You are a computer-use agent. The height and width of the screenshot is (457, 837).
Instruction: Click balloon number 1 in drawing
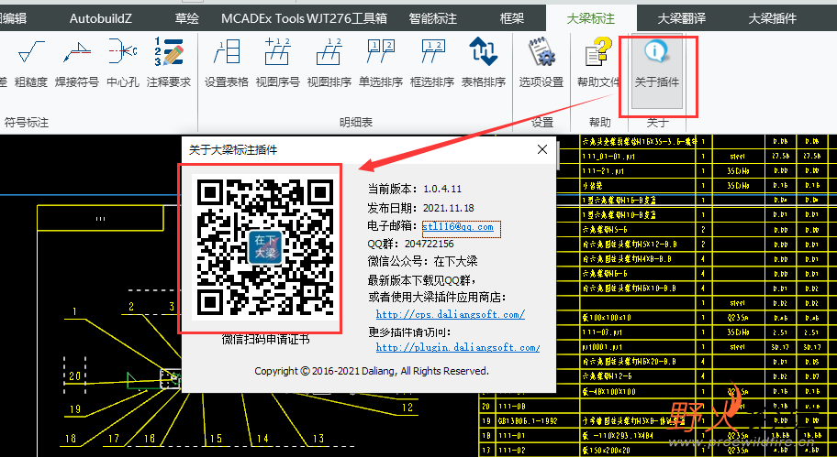[x=74, y=311]
